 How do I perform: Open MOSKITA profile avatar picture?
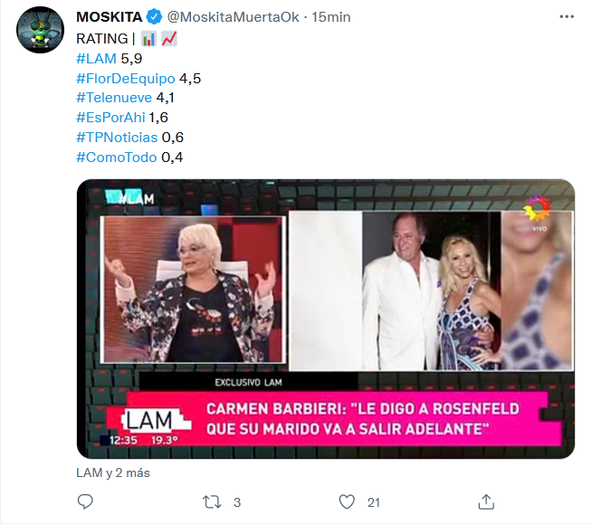tap(40, 30)
